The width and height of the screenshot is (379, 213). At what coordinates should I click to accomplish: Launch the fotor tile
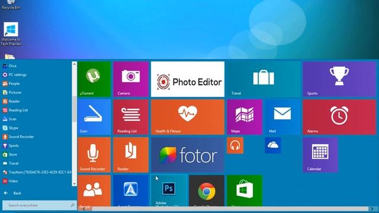(188, 155)
